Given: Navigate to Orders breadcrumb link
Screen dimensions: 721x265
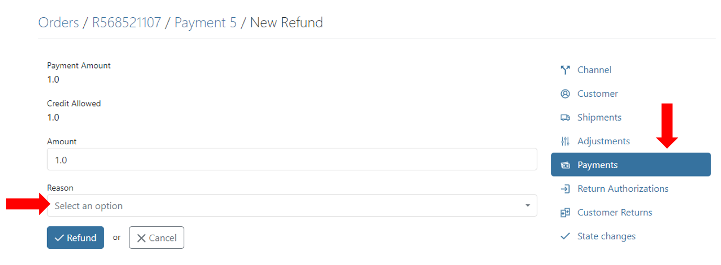Looking at the screenshot, I should tap(58, 22).
